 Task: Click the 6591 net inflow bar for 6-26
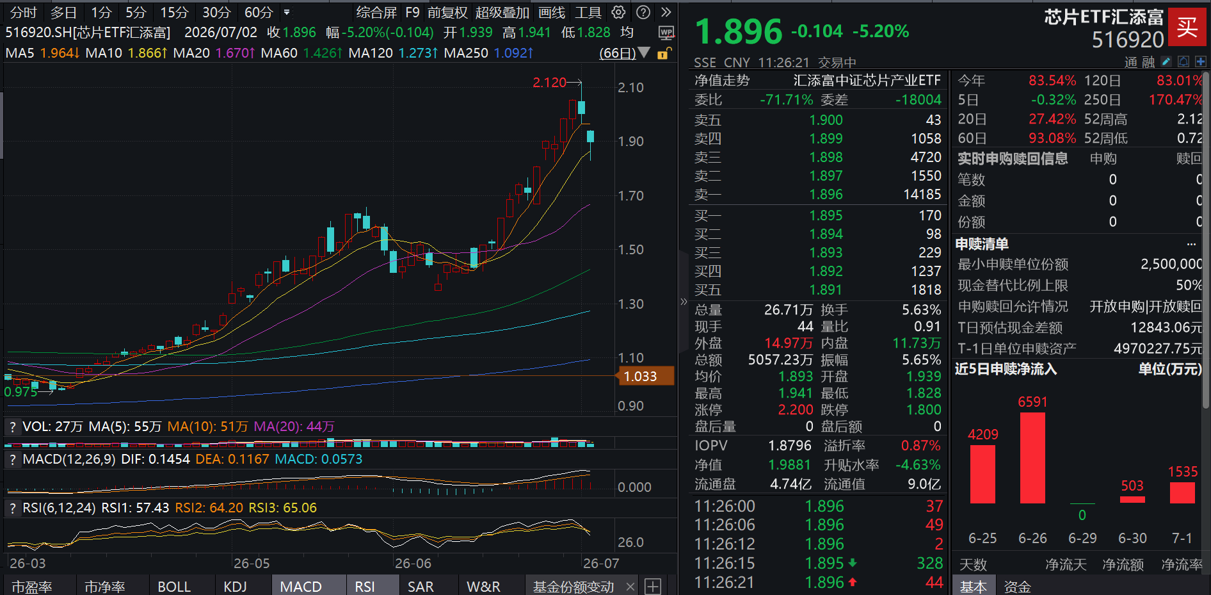click(x=1032, y=457)
